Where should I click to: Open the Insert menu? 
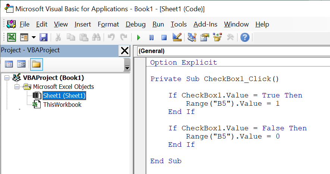coord(83,24)
